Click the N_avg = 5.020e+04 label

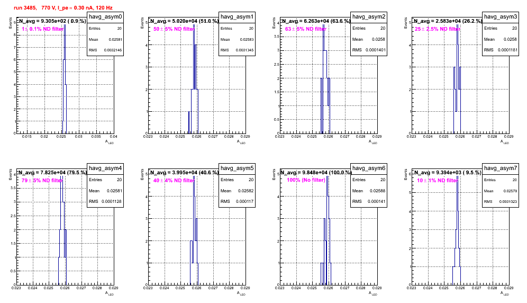(184, 21)
